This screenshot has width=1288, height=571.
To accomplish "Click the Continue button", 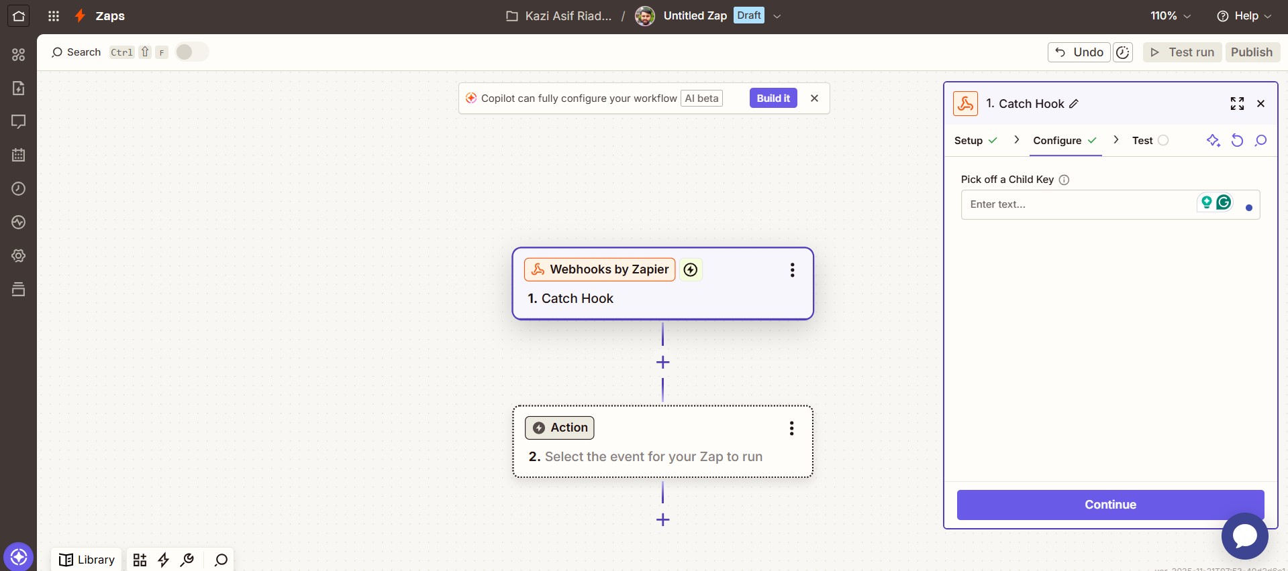I will click(x=1110, y=505).
